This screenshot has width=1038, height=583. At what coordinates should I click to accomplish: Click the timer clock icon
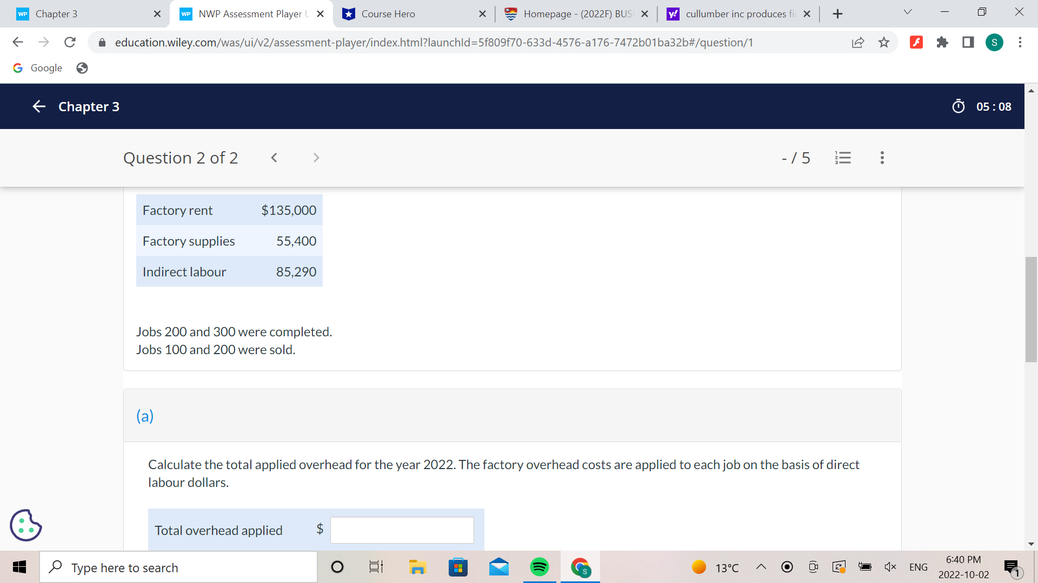pyautogui.click(x=958, y=106)
